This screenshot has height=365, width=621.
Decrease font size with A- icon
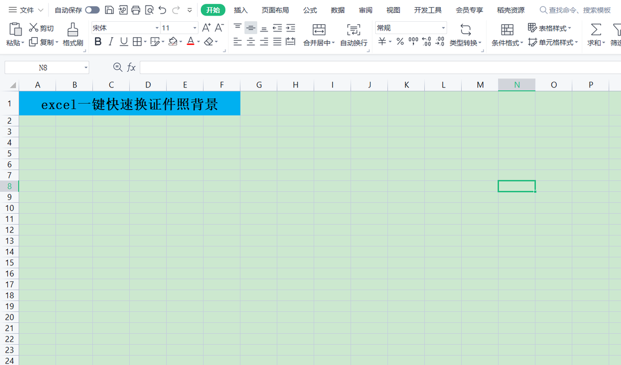(219, 28)
